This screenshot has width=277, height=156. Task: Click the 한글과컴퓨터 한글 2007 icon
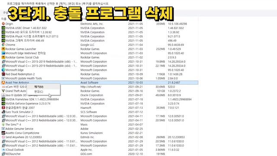point(3,108)
